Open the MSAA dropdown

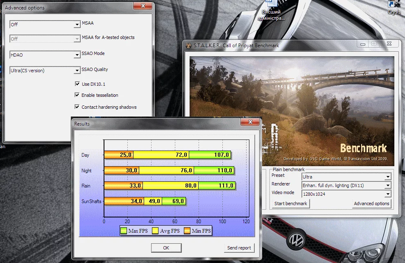[45, 24]
